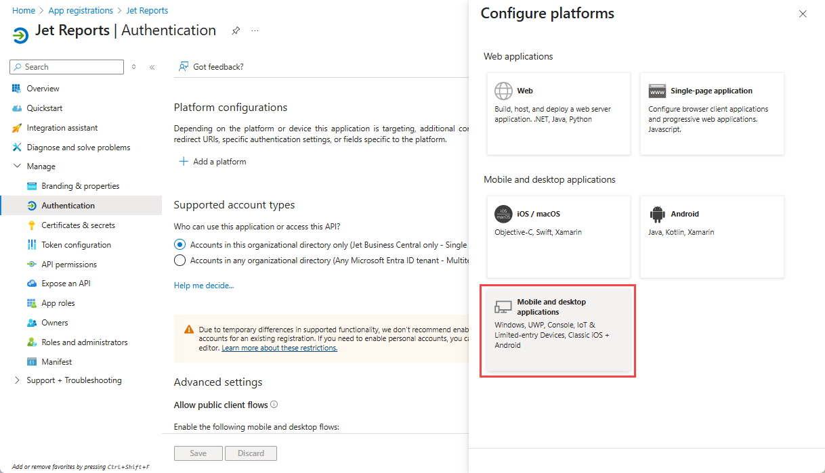Select Accounts in this organizational directory only
This screenshot has width=825, height=473.
[x=179, y=245]
